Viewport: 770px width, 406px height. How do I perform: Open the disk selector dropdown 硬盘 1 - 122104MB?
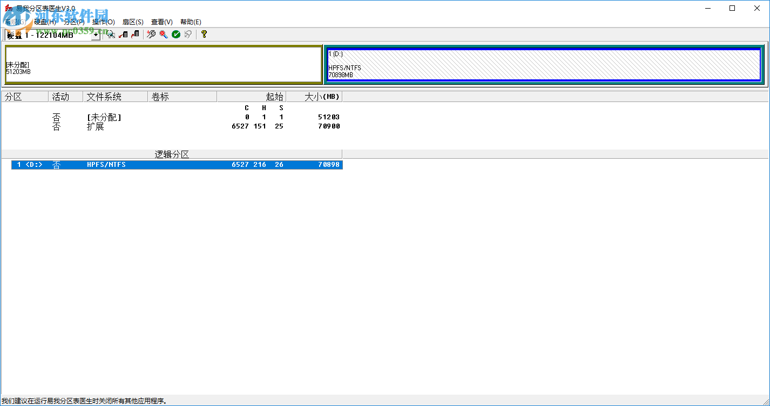pyautogui.click(x=52, y=35)
